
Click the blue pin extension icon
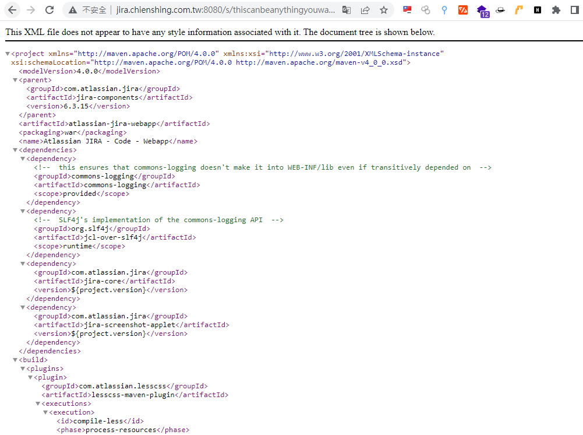[x=444, y=10]
